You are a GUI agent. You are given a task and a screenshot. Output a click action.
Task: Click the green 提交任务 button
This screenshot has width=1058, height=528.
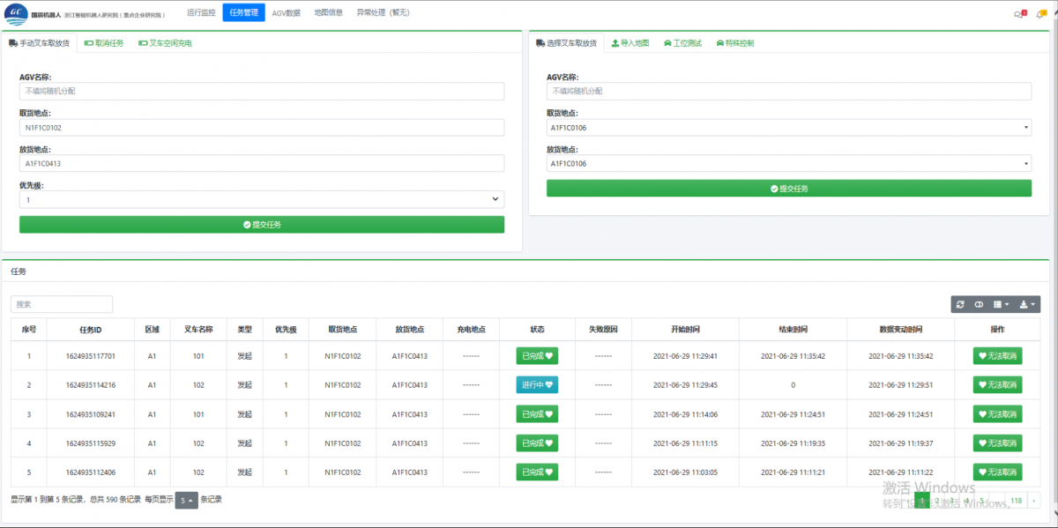coord(261,224)
